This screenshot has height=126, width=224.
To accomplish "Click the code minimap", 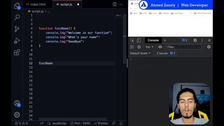I will [x=119, y=15].
